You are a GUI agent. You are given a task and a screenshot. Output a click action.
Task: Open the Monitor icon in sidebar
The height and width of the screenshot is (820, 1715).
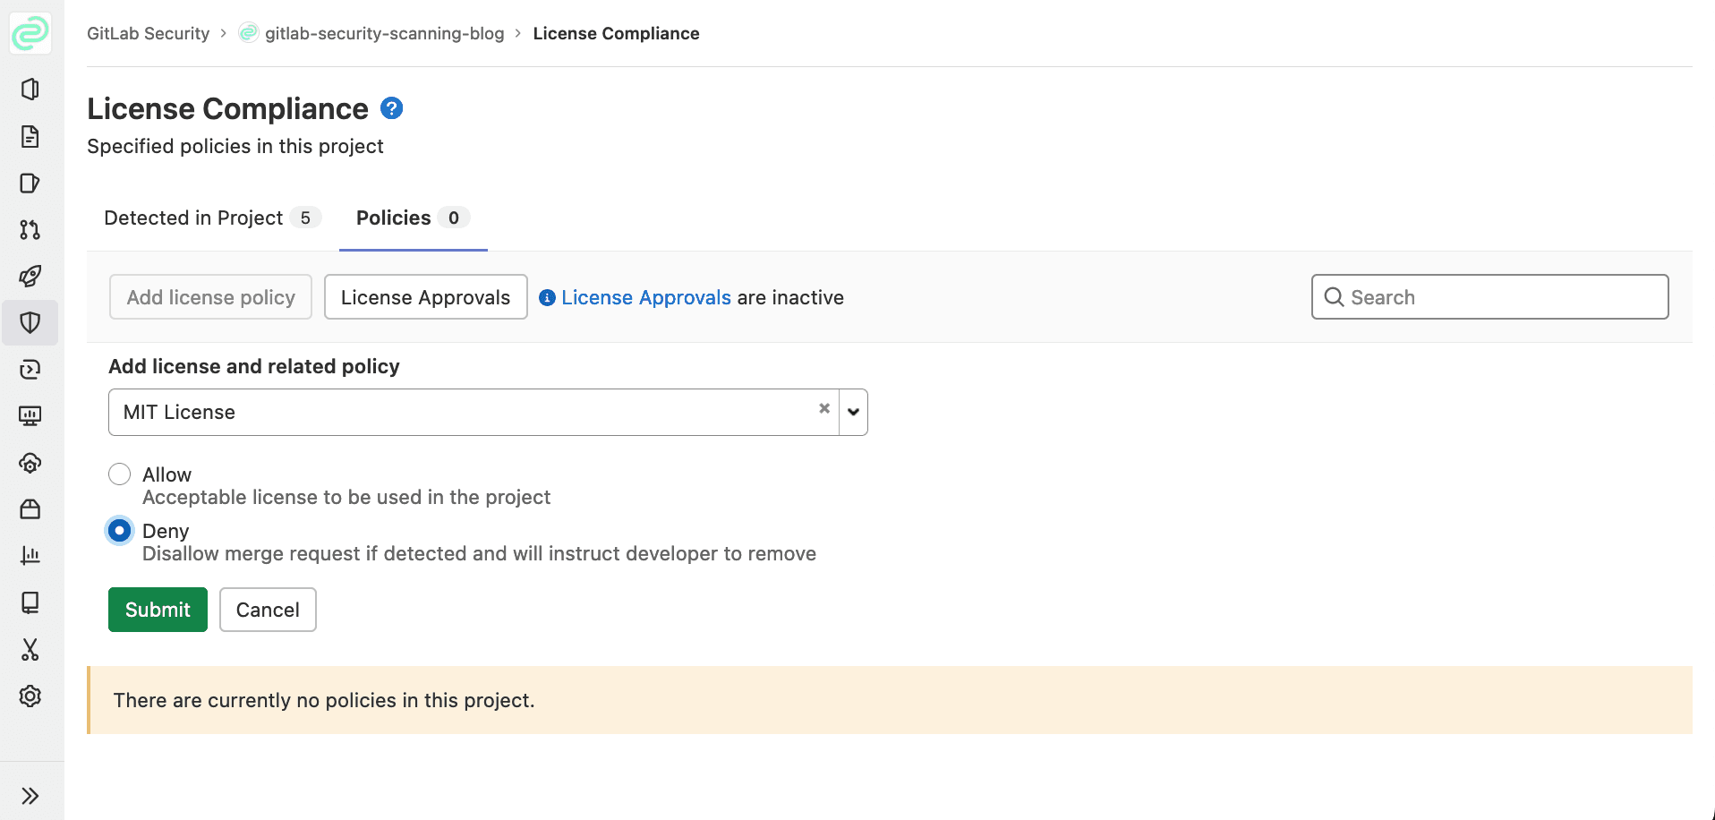pos(30,416)
